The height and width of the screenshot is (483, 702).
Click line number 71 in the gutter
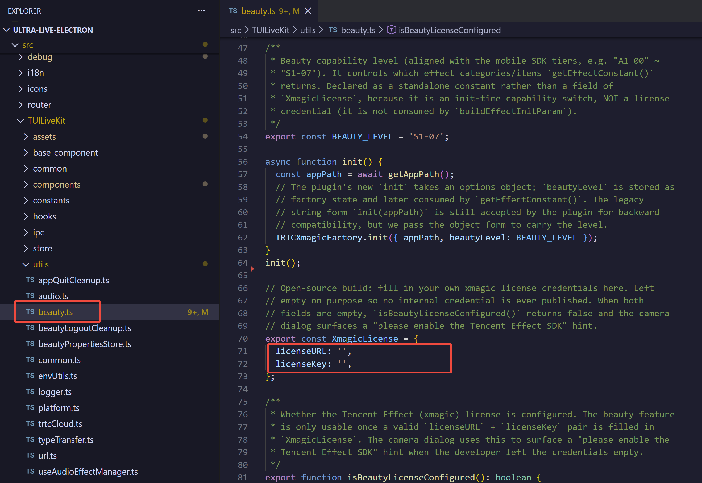pyautogui.click(x=243, y=351)
